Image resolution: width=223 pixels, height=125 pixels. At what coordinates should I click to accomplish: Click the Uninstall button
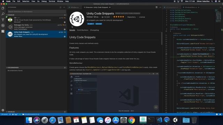(99, 24)
